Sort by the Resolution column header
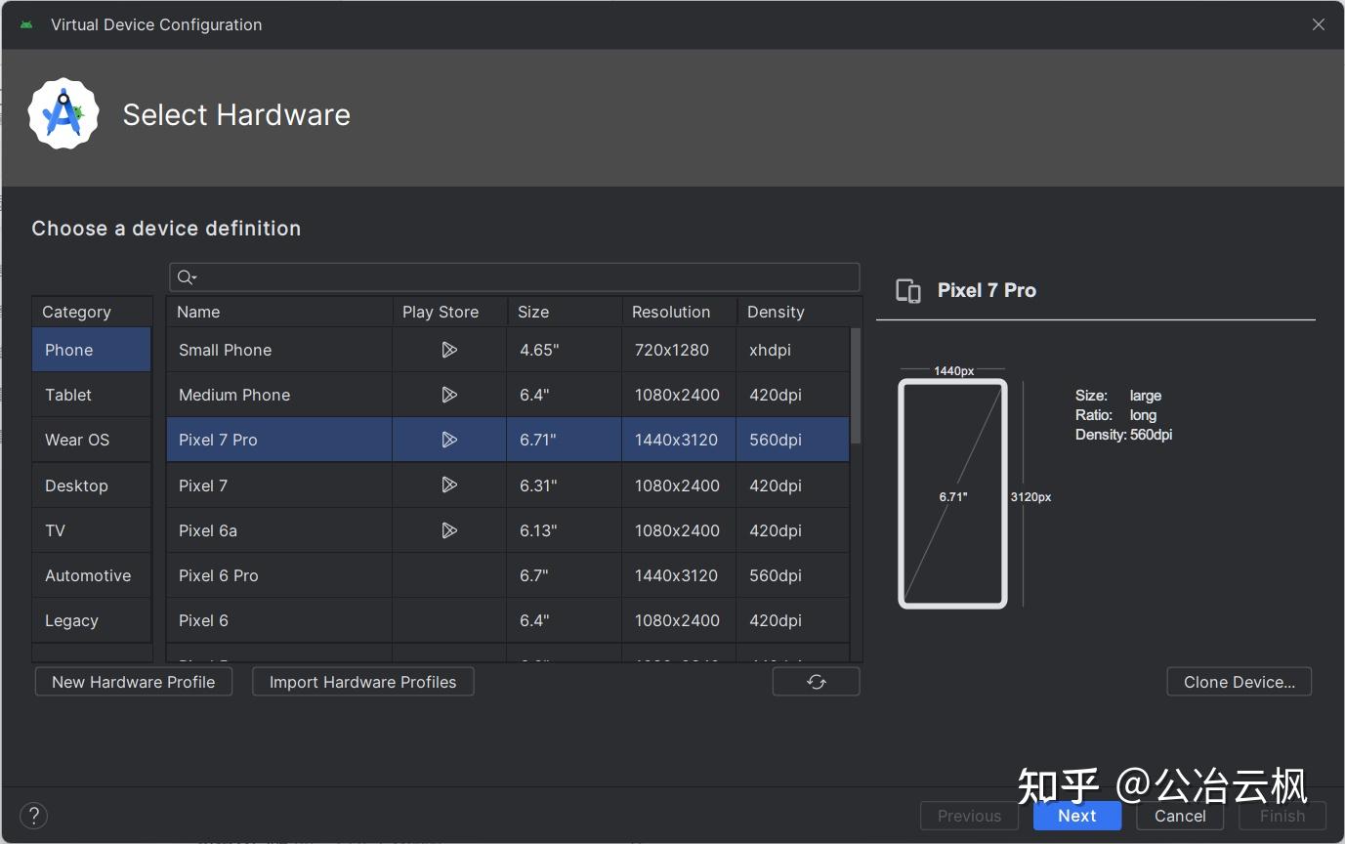Viewport: 1345px width, 844px height. 679,312
